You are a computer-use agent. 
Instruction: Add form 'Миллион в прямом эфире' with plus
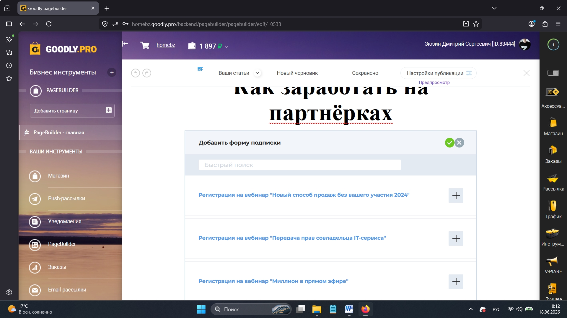click(x=456, y=282)
